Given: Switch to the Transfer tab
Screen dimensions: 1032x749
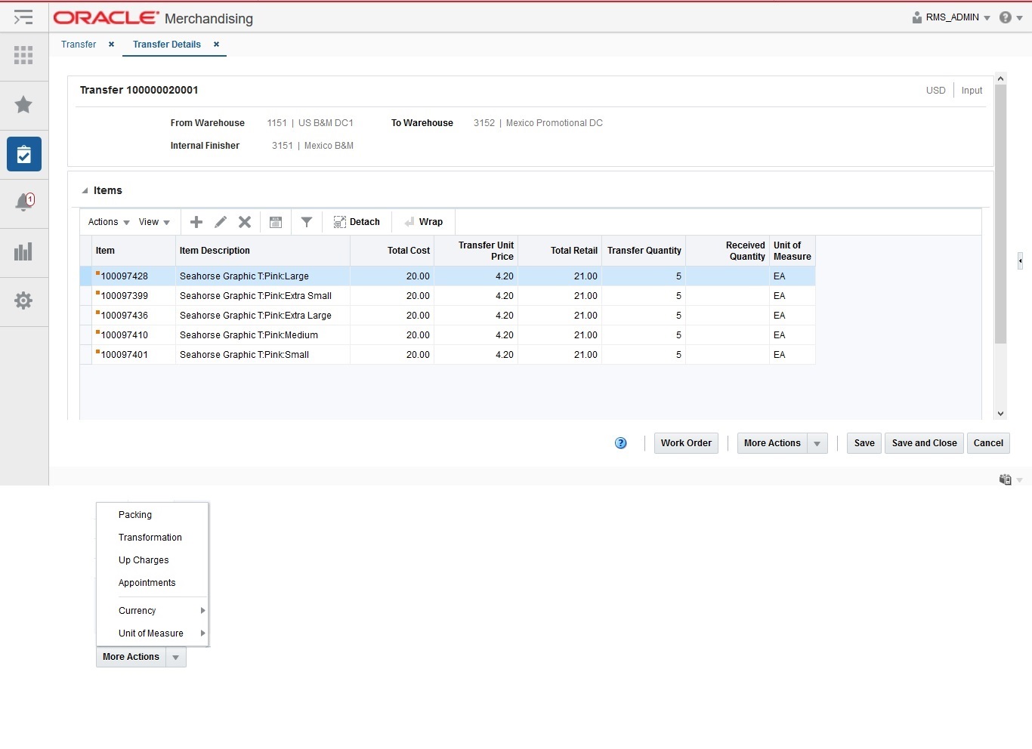Looking at the screenshot, I should [79, 45].
